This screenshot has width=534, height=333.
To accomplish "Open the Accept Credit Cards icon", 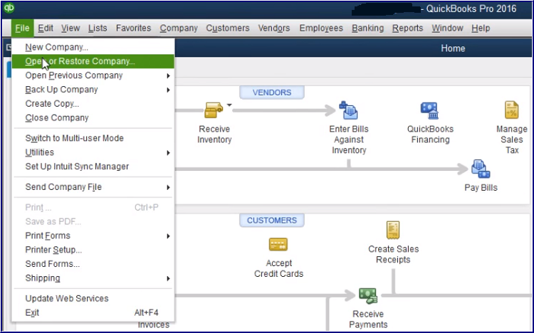I will pyautogui.click(x=278, y=245).
